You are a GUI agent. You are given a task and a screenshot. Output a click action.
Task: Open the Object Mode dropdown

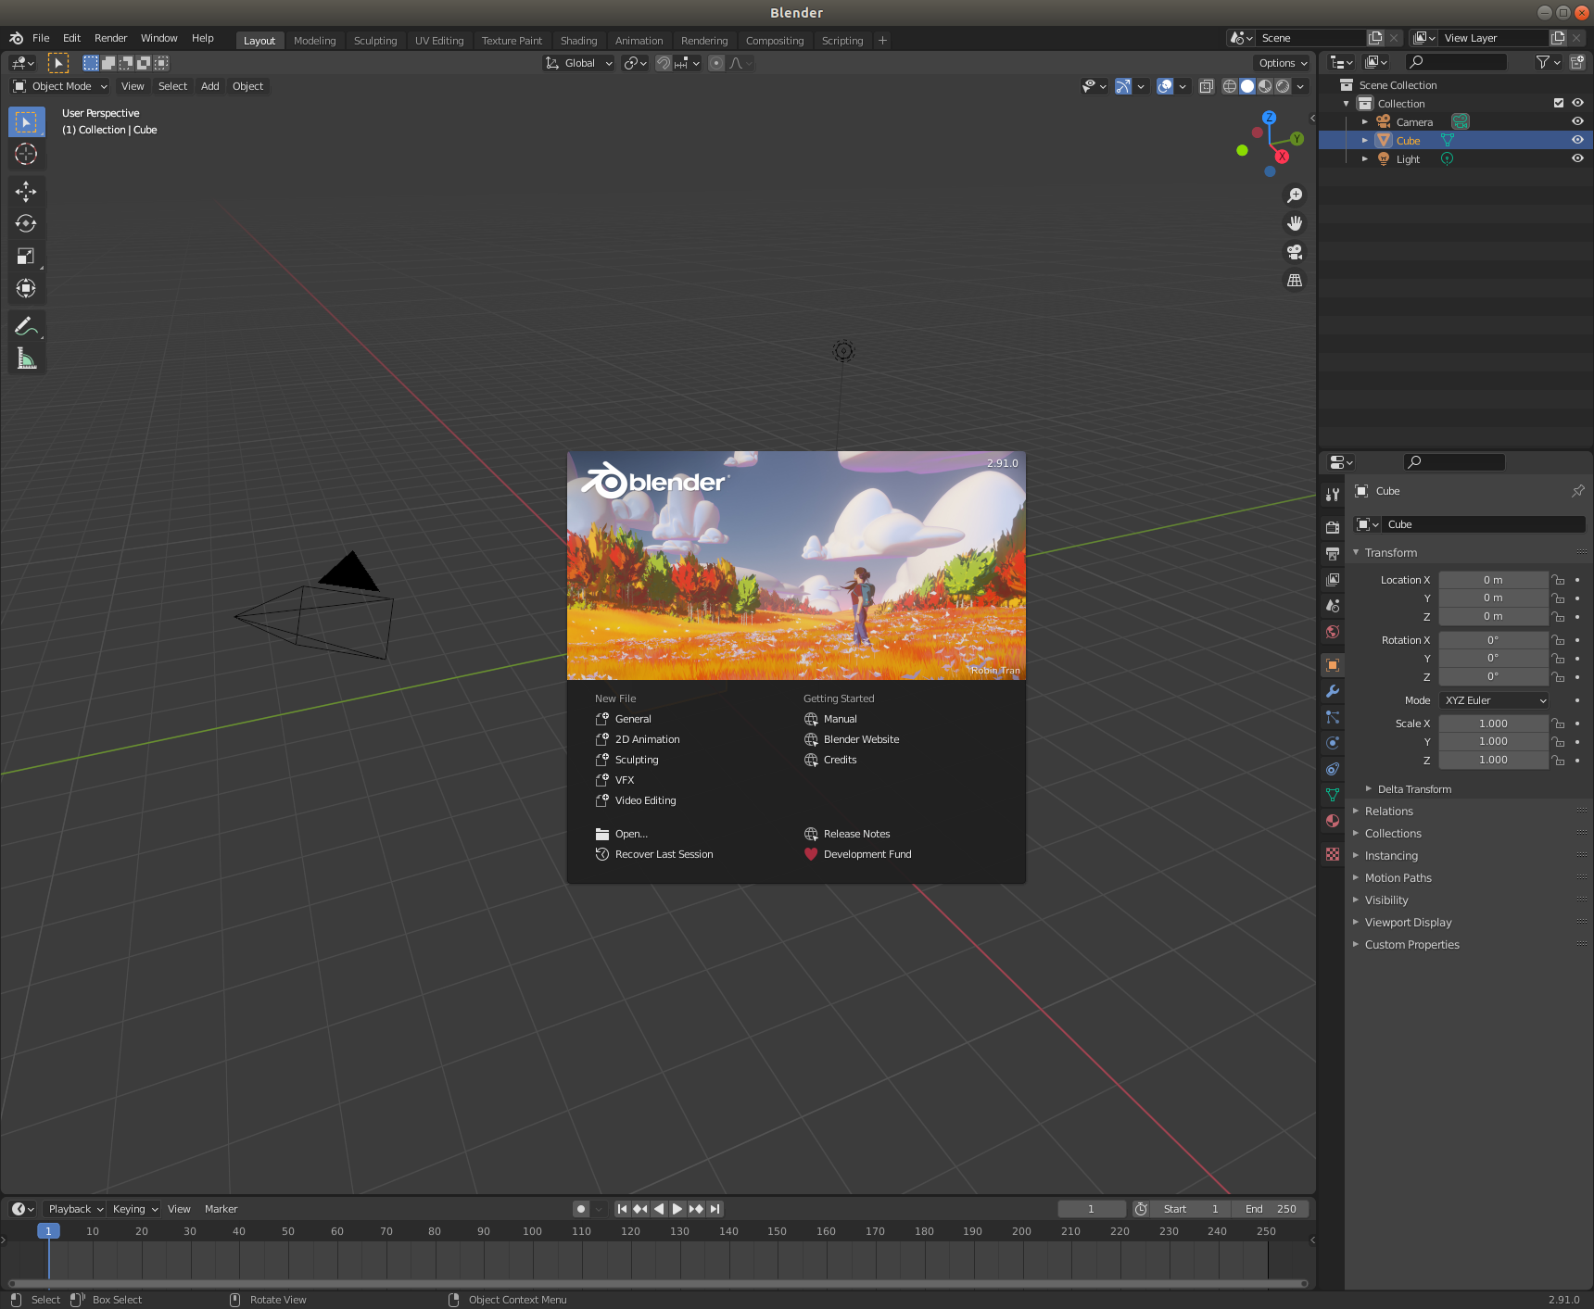(x=59, y=86)
